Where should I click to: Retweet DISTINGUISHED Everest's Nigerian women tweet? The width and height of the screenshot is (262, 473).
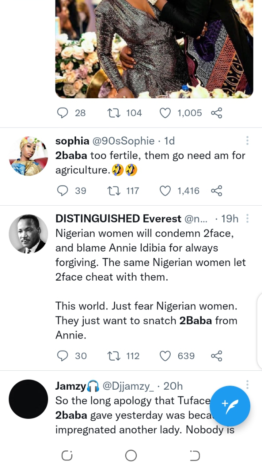(x=113, y=356)
